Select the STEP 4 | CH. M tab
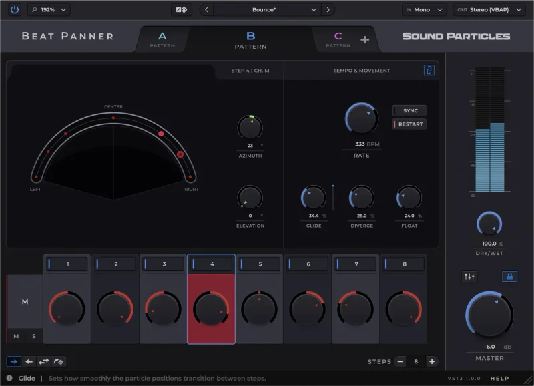This screenshot has width=534, height=386. click(x=250, y=71)
